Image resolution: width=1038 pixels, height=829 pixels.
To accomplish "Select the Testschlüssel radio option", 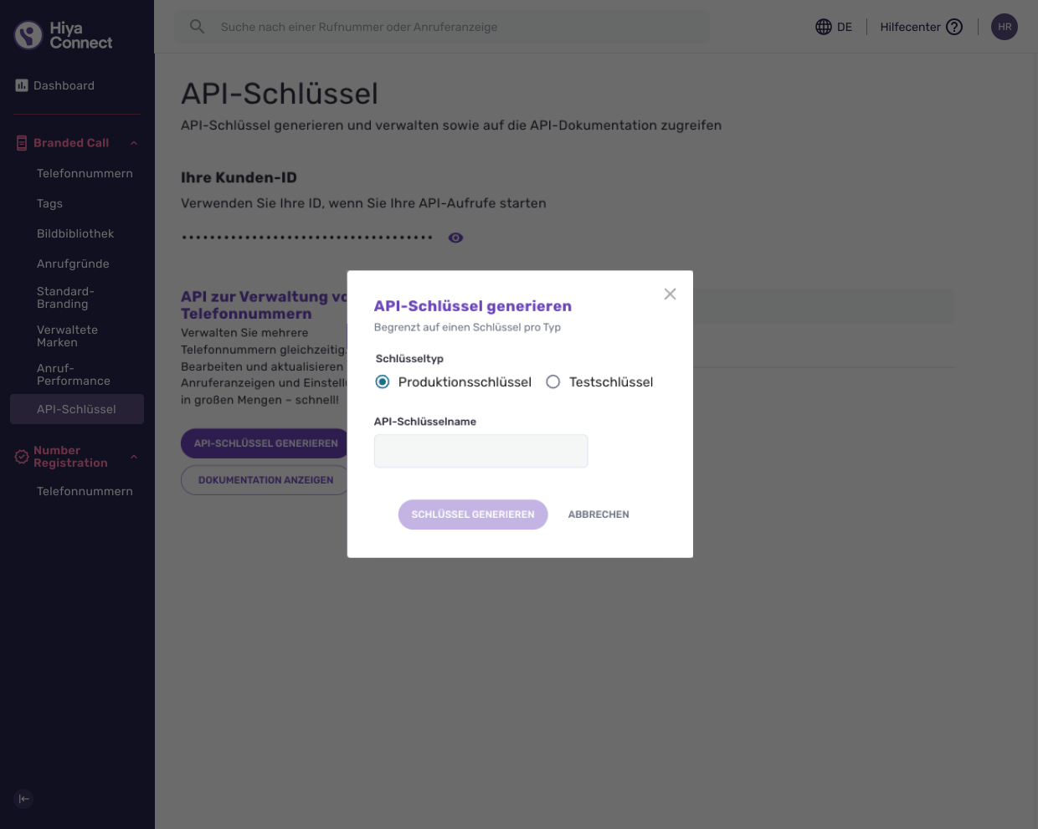I will pyautogui.click(x=553, y=381).
